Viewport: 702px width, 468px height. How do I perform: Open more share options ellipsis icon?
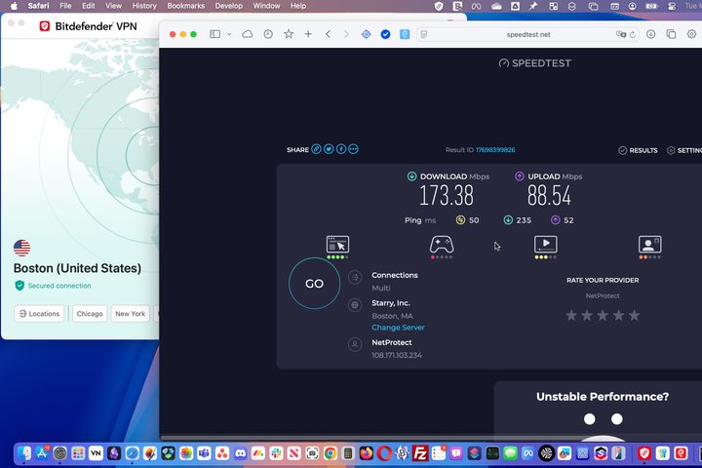(353, 149)
